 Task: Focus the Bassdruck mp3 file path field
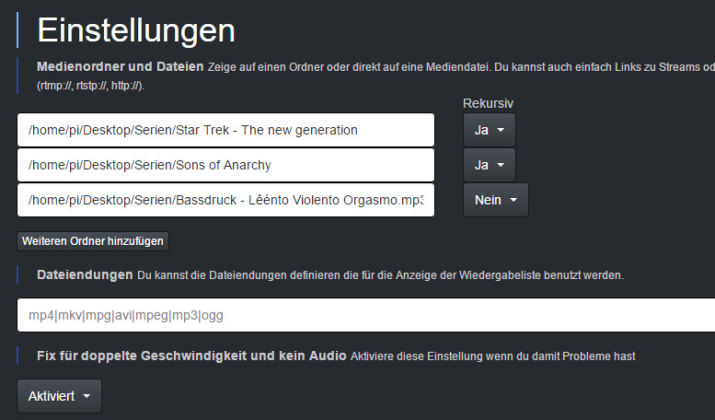click(225, 200)
